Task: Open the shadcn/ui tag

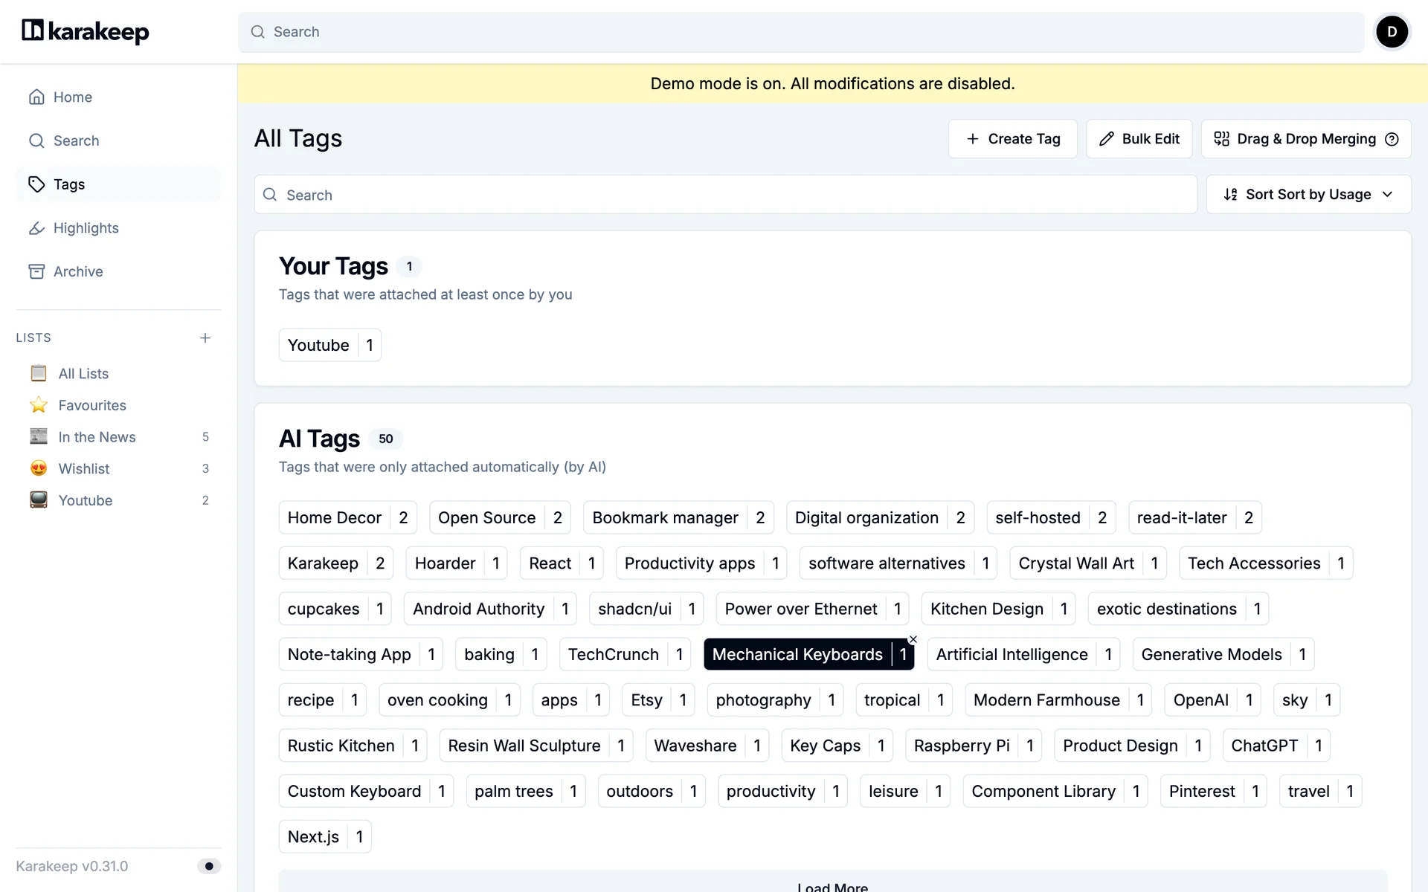Action: pos(646,609)
